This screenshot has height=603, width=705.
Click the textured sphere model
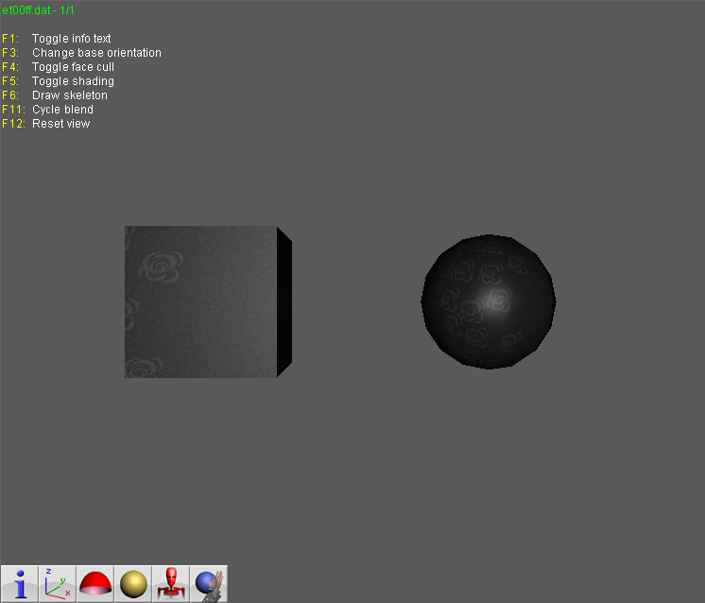pos(489,301)
